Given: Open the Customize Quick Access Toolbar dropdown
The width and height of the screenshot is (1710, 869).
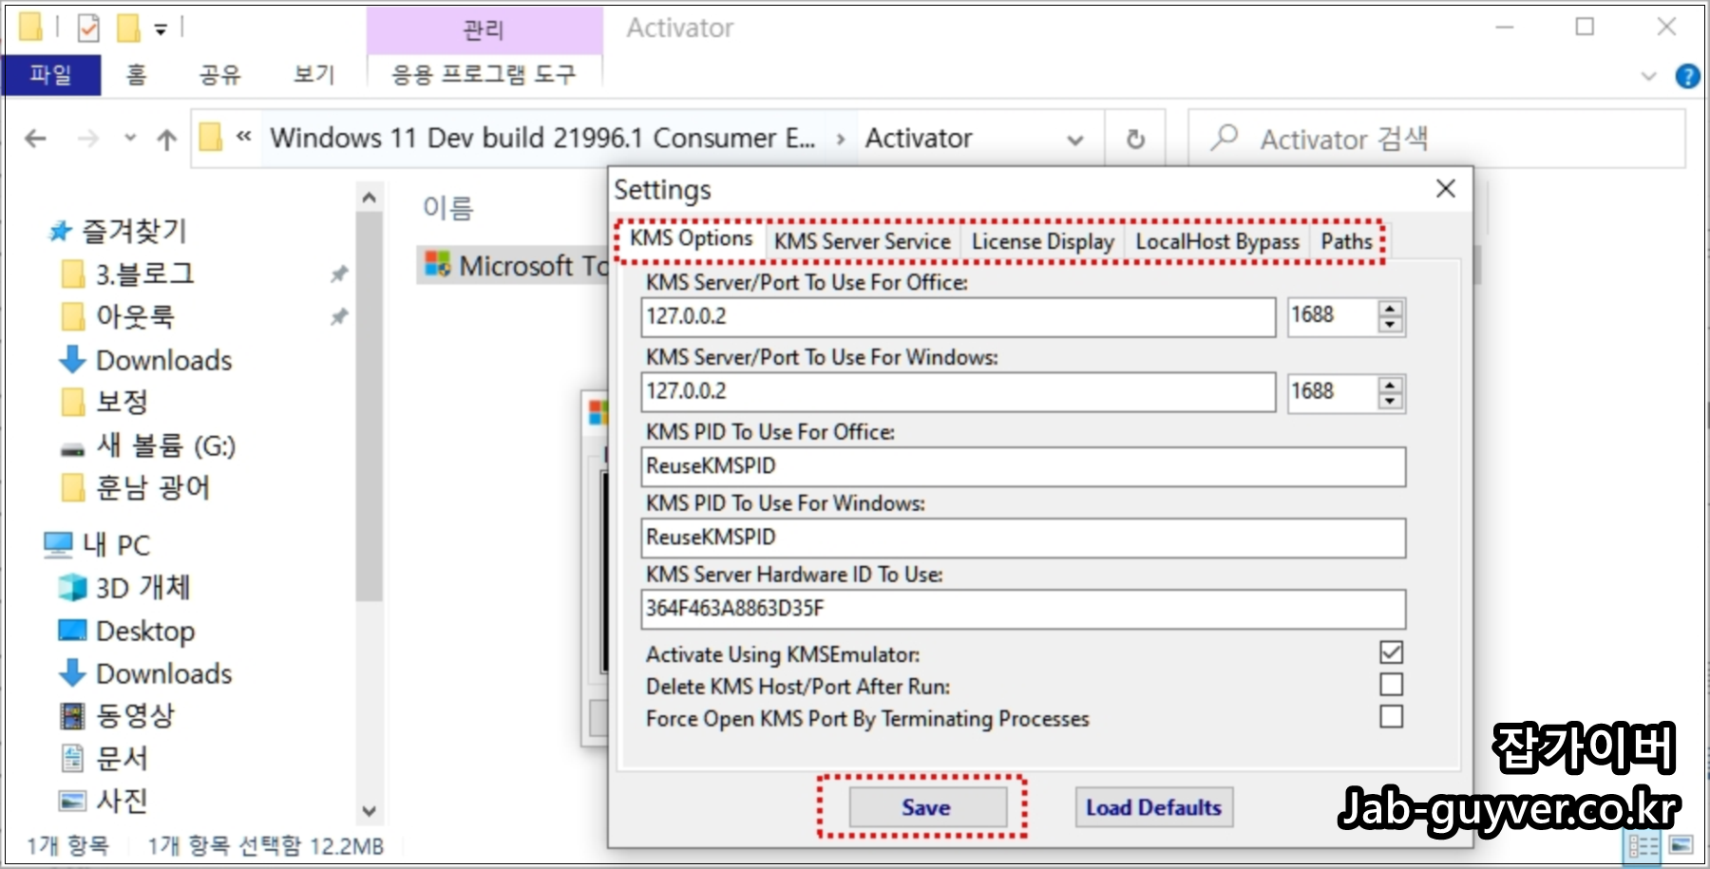Looking at the screenshot, I should (x=161, y=29).
